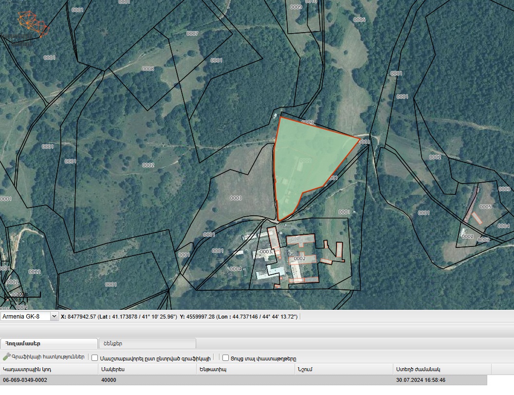Screen dimensions: 514x395
Task: Sort by the Մակերես column header
Action: tap(147, 369)
